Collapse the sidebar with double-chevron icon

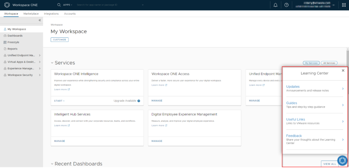click(40, 20)
